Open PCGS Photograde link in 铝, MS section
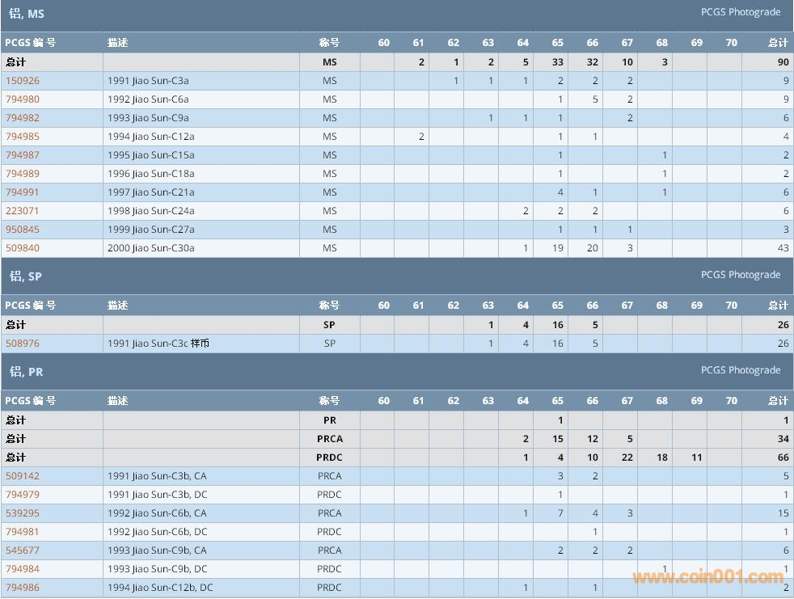This screenshot has height=599, width=794. point(740,12)
